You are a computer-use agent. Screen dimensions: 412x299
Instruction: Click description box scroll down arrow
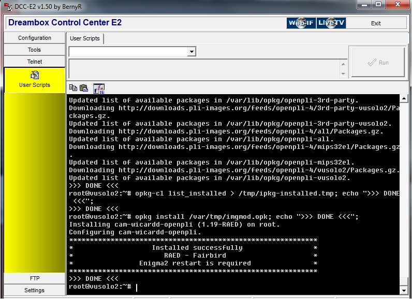tap(343, 74)
